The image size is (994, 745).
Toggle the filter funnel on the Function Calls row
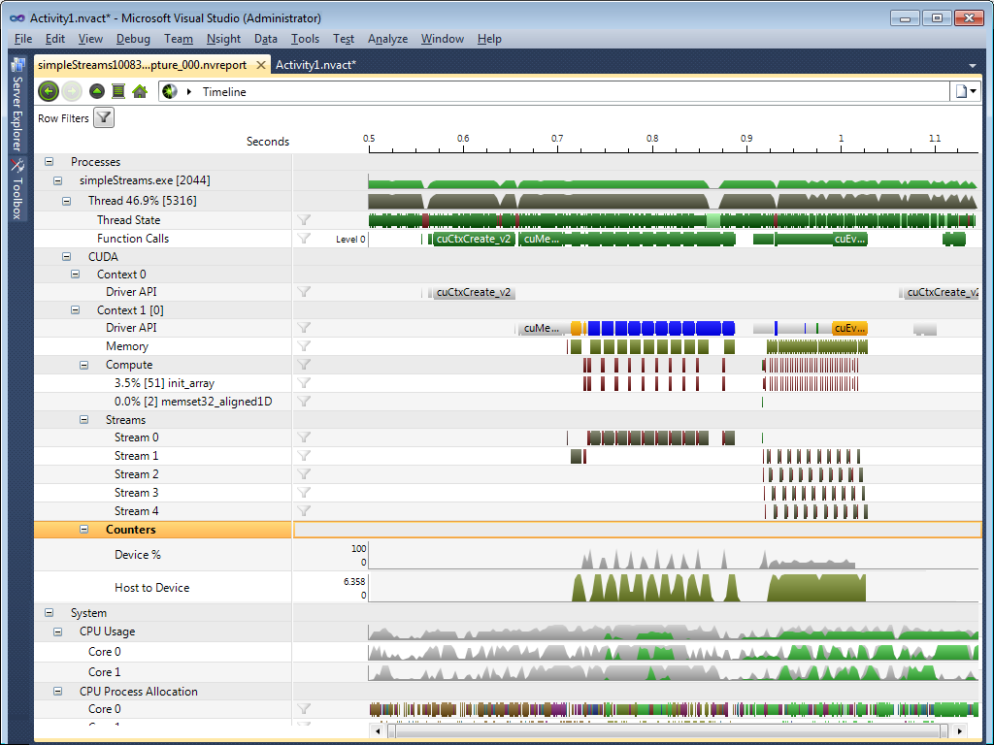click(x=302, y=239)
